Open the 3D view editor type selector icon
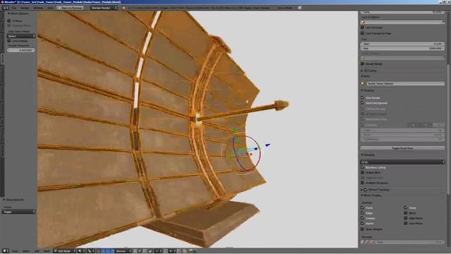The height and width of the screenshot is (254, 451). [x=6, y=251]
